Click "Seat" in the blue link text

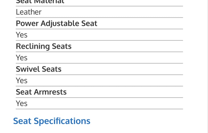click(x=22, y=121)
